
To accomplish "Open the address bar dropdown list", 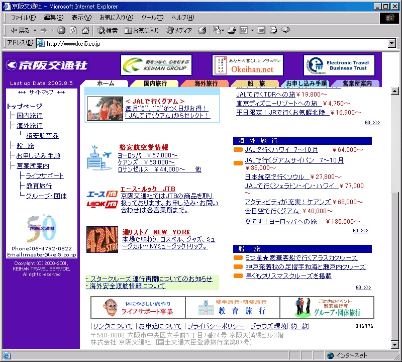I will coord(392,44).
